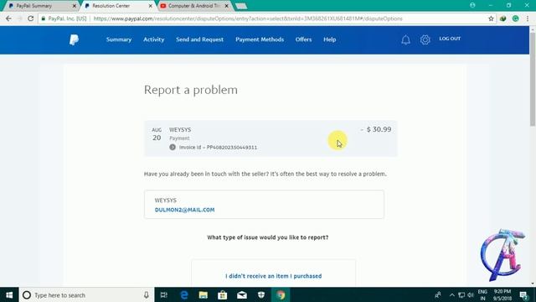Click the PayPal, Inc. [US] security lock
536x302 pixels.
43,18
